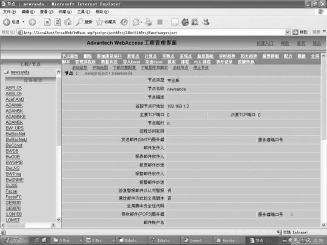Refresh the page using the Refresh icon
Screen dimensions: 327x245
pos(57,22)
